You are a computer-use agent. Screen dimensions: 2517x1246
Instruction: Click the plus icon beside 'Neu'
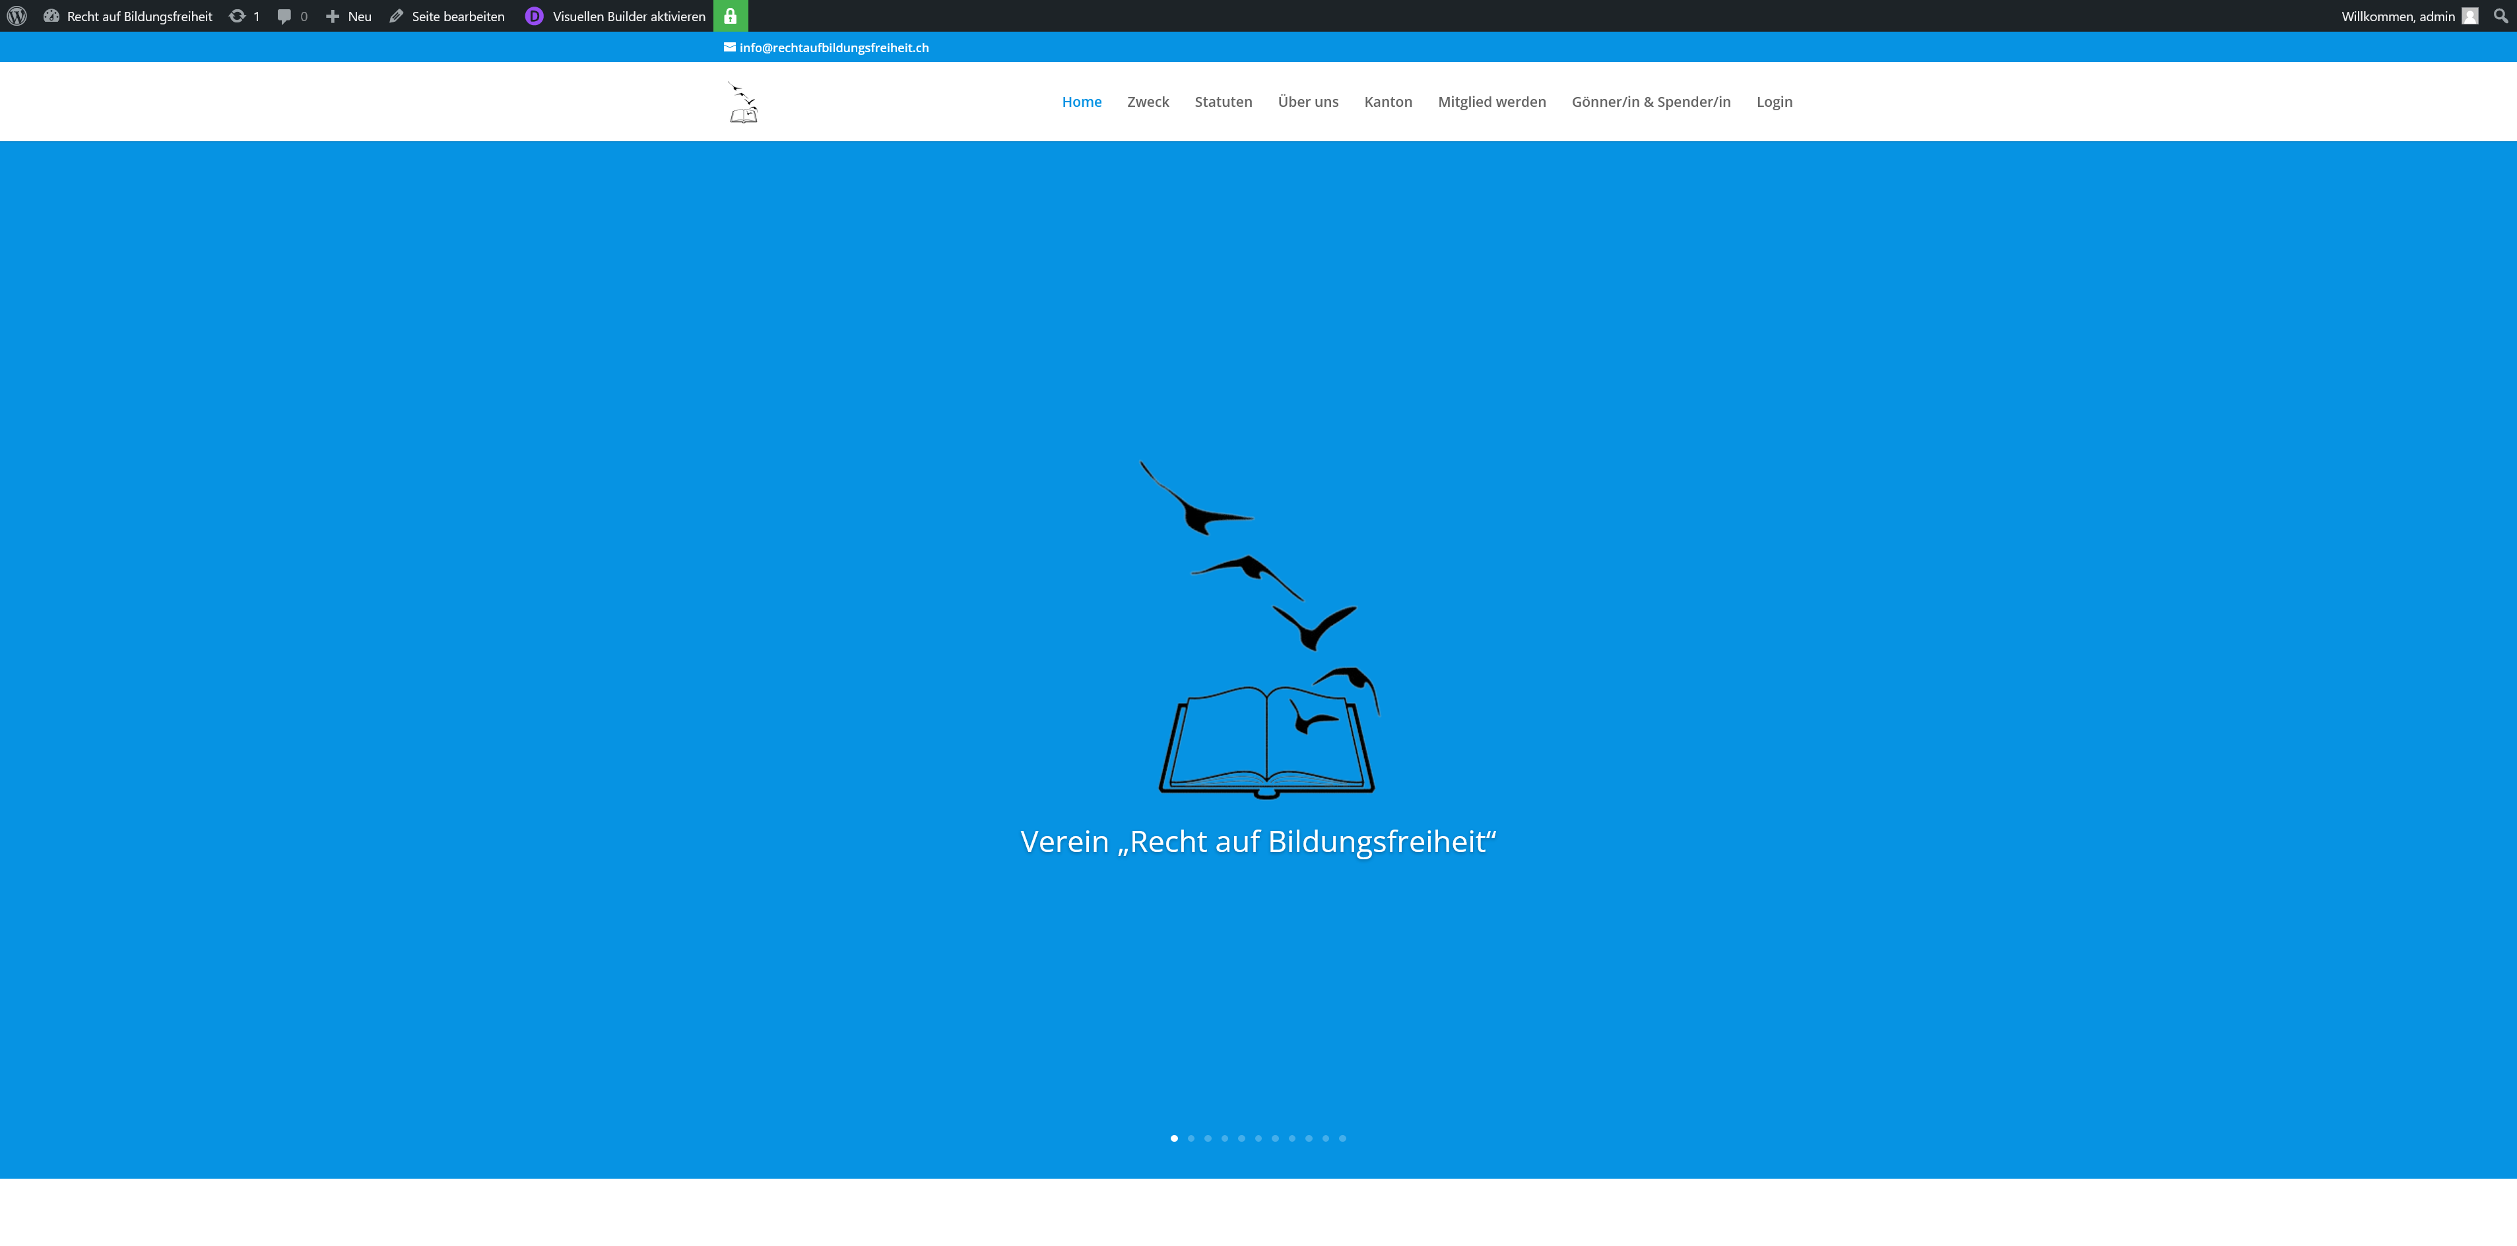click(332, 16)
